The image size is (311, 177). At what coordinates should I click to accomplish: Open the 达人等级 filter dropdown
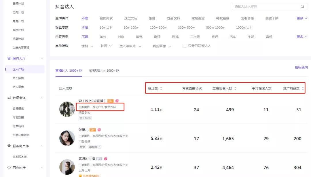click(130, 46)
